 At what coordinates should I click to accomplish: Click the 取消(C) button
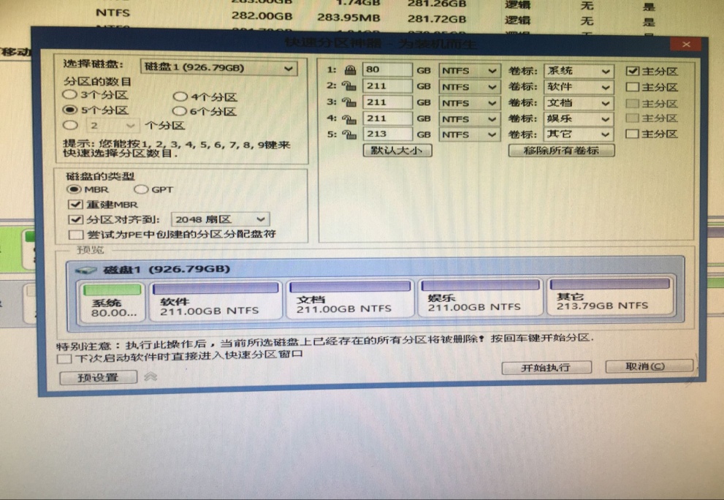coord(649,366)
